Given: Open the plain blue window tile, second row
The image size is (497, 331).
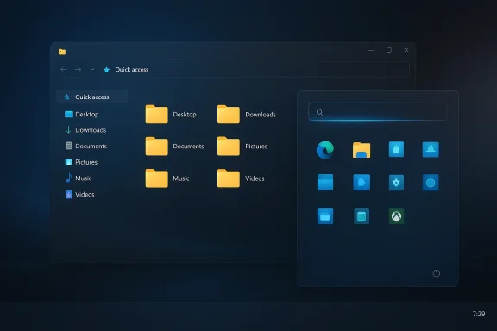Looking at the screenshot, I should point(325,183).
